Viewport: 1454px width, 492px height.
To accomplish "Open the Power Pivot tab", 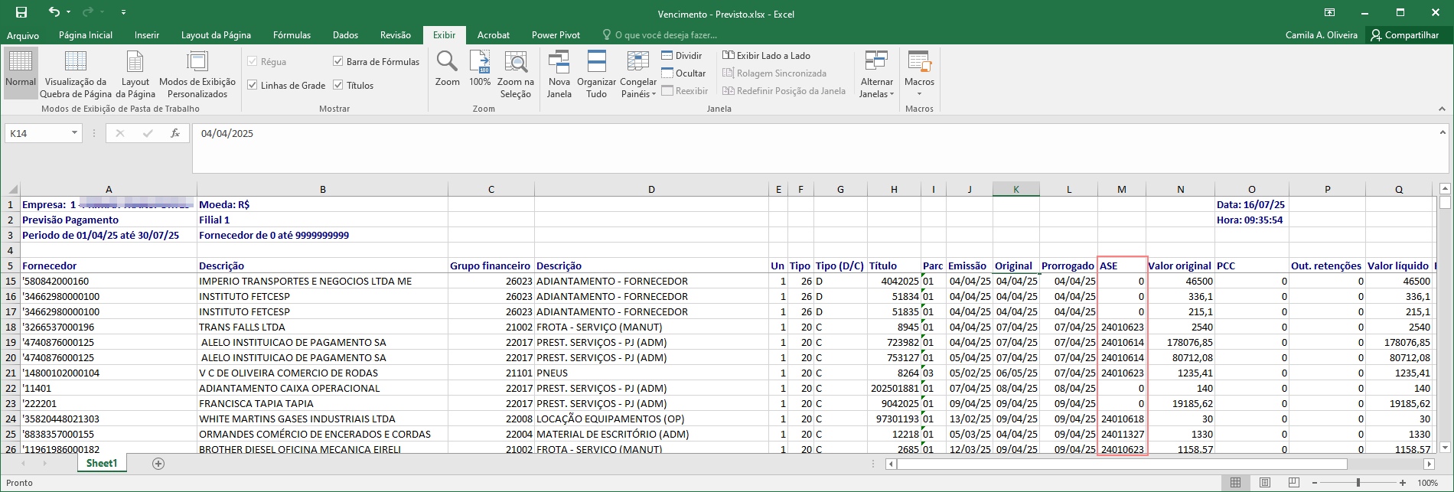I will (556, 35).
